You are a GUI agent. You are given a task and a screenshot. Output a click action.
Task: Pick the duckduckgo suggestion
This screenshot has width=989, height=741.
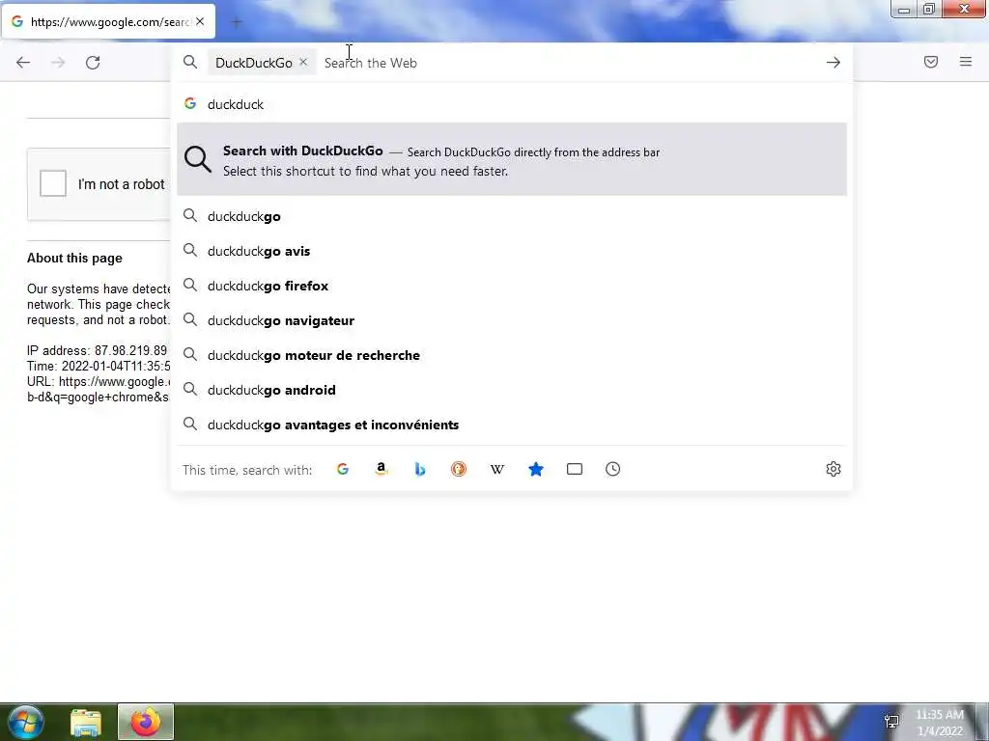pos(512,216)
